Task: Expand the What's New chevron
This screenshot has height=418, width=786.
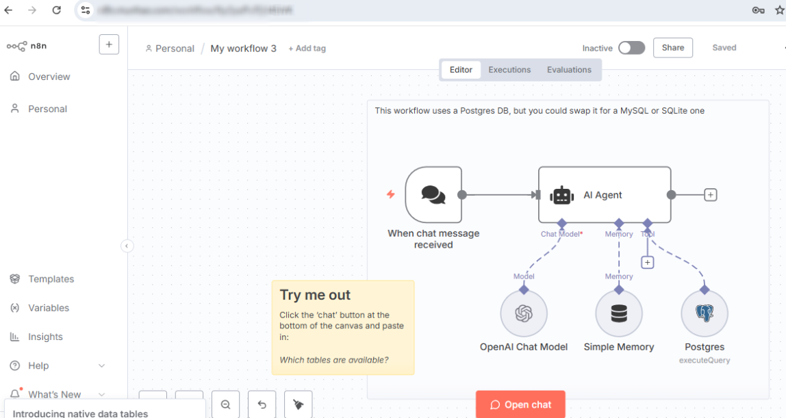Action: [102, 395]
